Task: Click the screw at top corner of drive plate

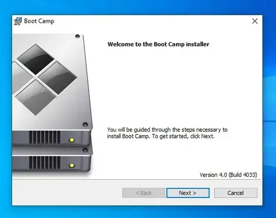Action: pos(78,36)
